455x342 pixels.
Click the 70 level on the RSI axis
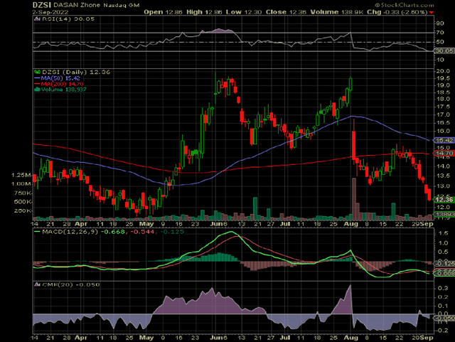click(x=440, y=33)
